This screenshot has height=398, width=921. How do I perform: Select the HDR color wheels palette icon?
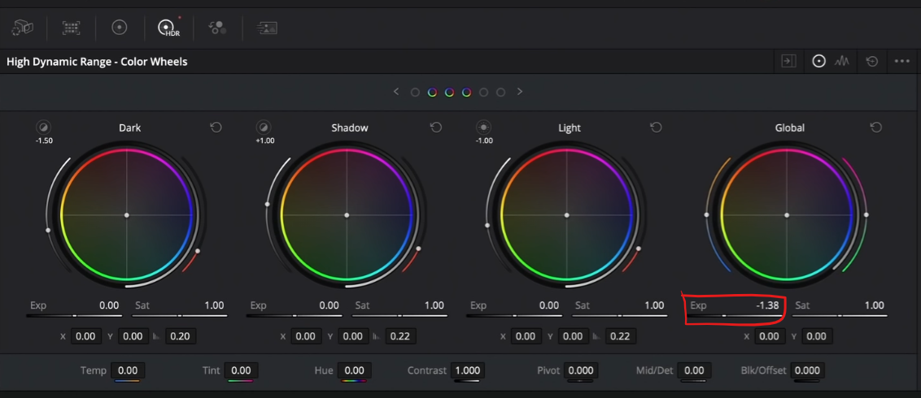(x=168, y=28)
